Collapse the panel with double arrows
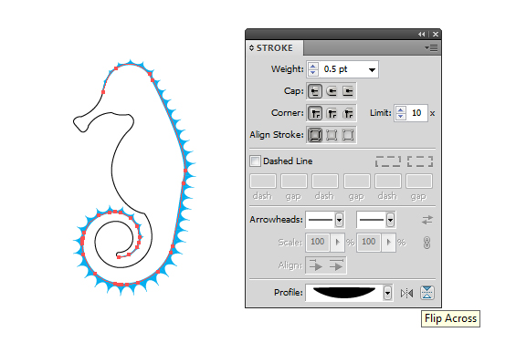Viewport: 516px width, 353px height. pyautogui.click(x=422, y=34)
